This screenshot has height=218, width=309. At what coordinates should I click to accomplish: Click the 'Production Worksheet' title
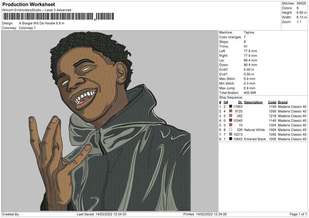tap(29, 4)
